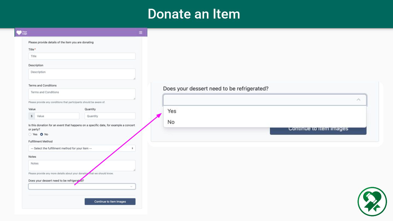Image resolution: width=393 pixels, height=221 pixels.
Task: Click into the Title input field
Action: 82,56
